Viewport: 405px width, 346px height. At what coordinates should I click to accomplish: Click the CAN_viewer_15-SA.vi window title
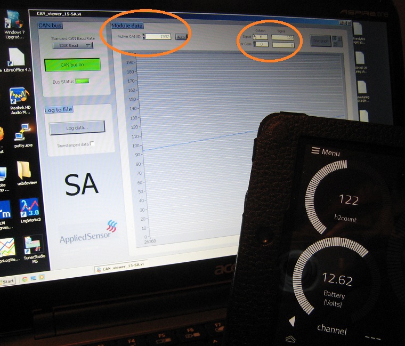(59, 14)
